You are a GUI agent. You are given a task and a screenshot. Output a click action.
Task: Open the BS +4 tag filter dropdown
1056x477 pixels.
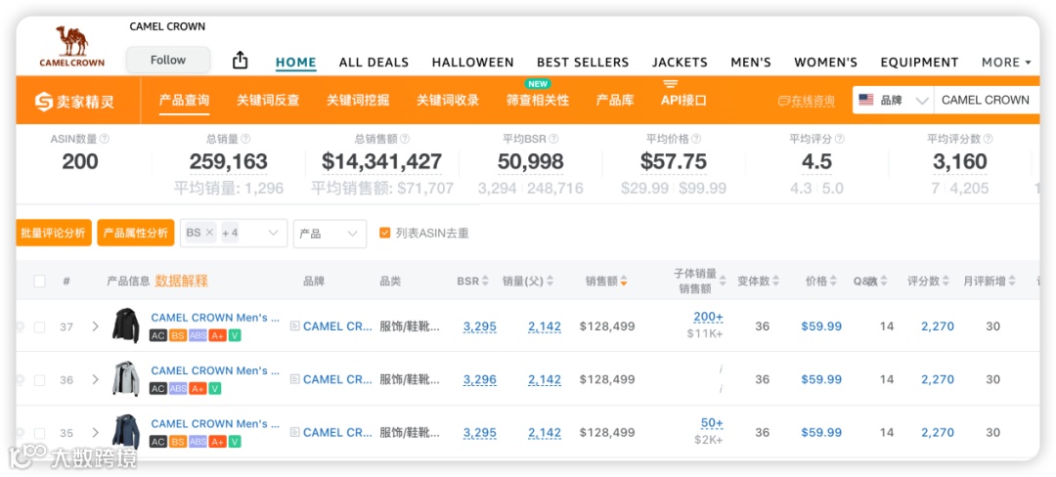point(233,233)
